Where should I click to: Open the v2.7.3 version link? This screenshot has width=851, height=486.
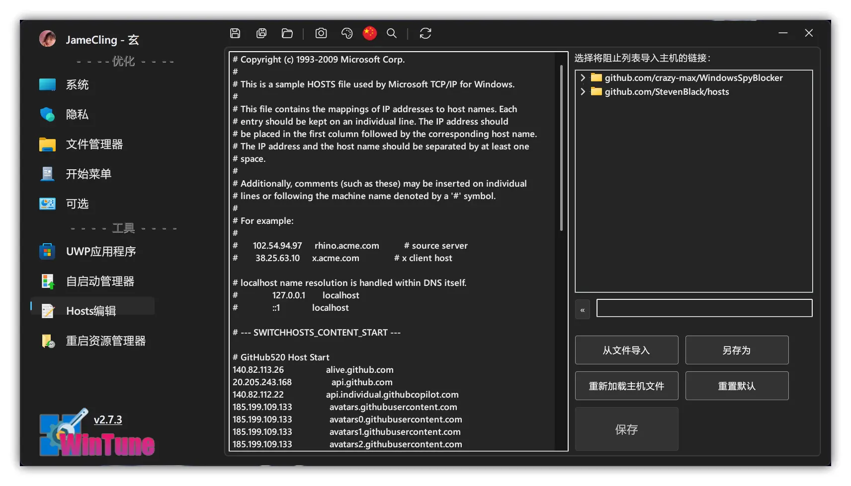click(x=108, y=419)
